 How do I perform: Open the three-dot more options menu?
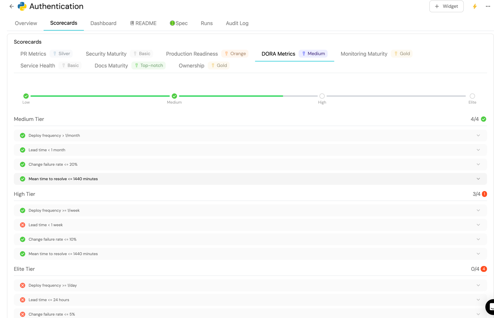click(x=488, y=6)
